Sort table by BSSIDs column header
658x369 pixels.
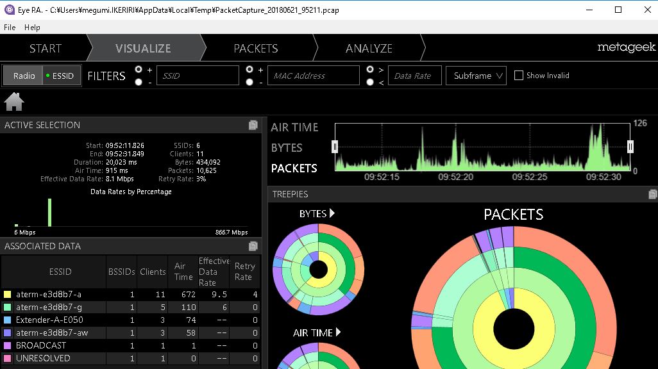point(121,272)
